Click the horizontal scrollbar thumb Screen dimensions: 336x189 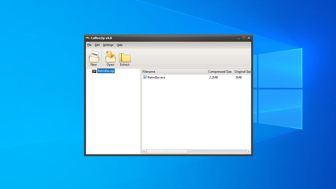(167, 152)
